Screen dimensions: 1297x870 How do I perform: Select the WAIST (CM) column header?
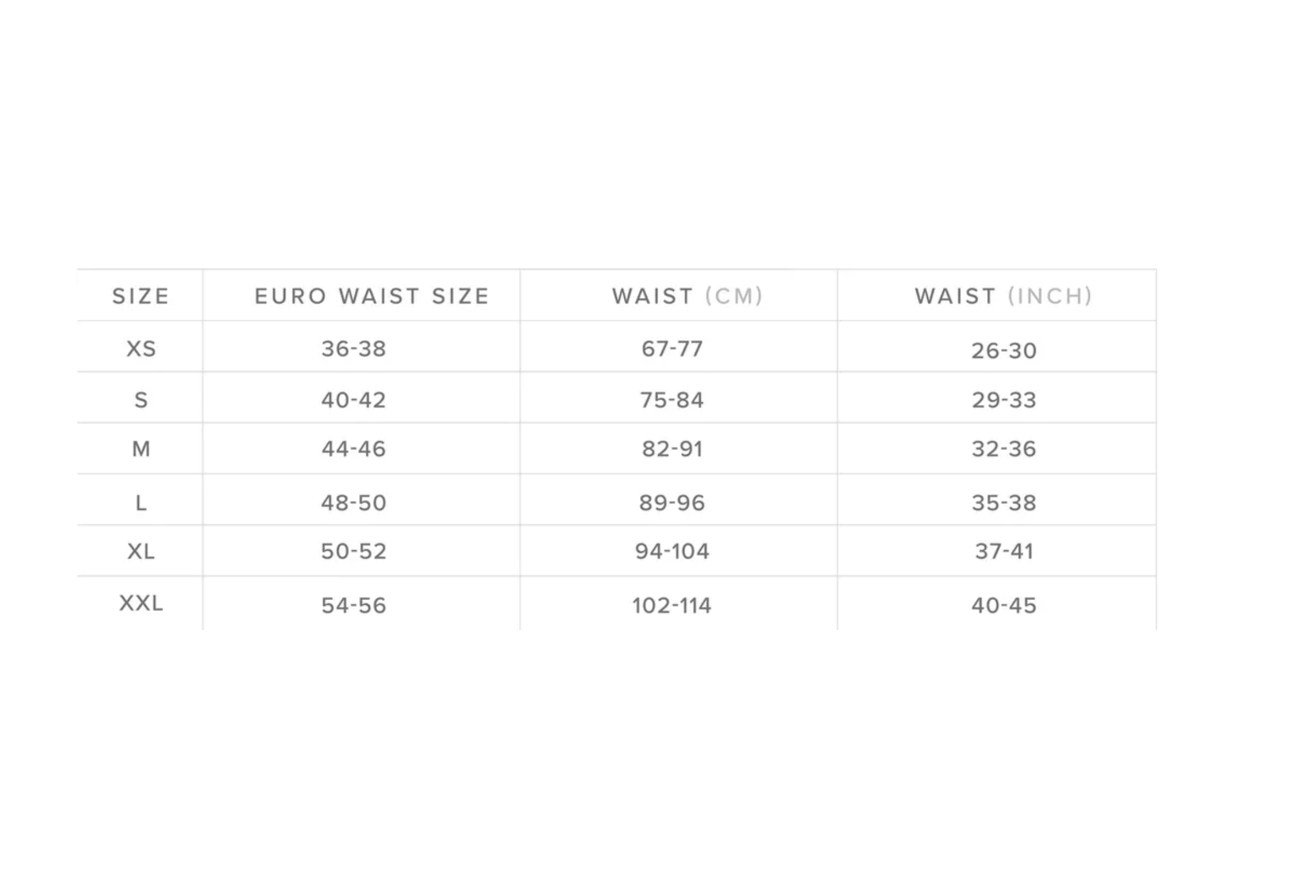(x=687, y=296)
